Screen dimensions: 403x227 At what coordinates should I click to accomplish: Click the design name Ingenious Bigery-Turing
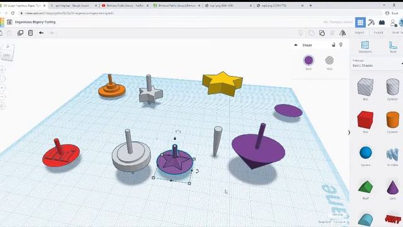coord(35,22)
